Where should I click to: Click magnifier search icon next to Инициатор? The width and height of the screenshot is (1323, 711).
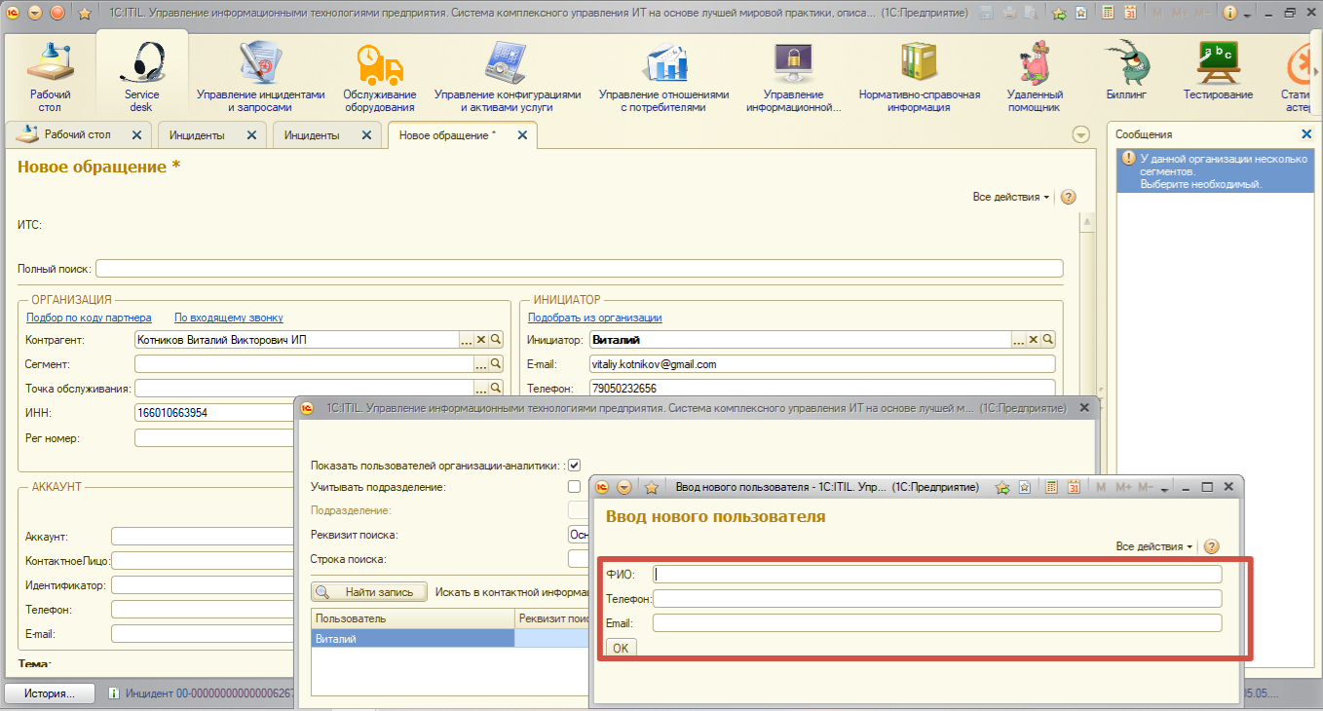pos(1048,340)
